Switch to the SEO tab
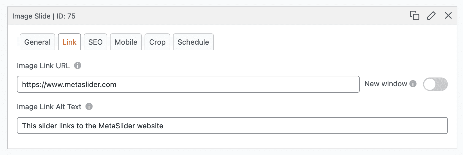The image size is (463, 155). click(x=95, y=42)
